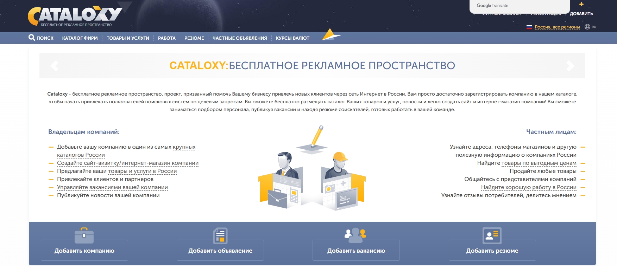Click text Публикуйте новости вашей компании

point(108,195)
